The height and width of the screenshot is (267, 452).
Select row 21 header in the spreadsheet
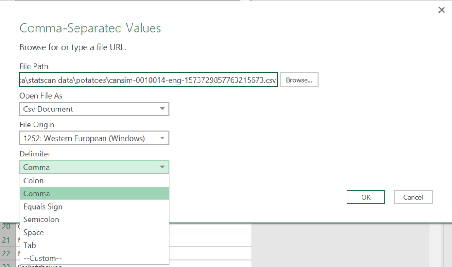(8, 240)
